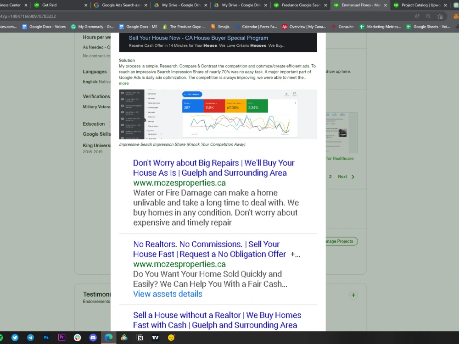Image resolution: width=459 pixels, height=344 pixels.
Task: Select the Emmanuel Flores tab
Action: tap(359, 5)
